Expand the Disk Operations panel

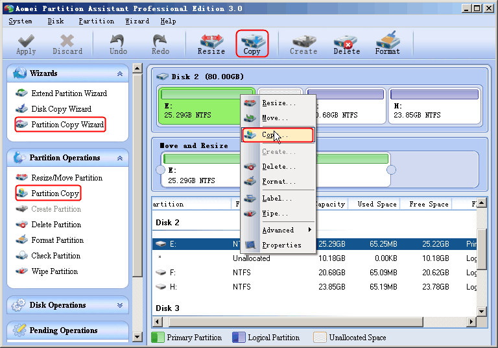point(119,305)
